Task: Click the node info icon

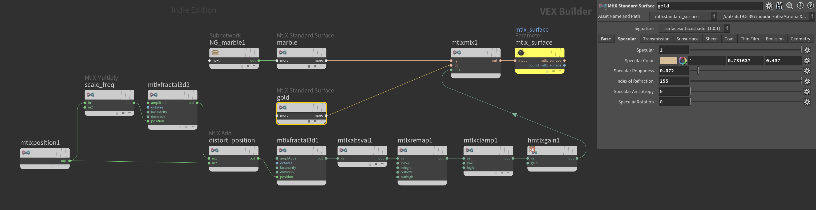Action: coord(800,6)
